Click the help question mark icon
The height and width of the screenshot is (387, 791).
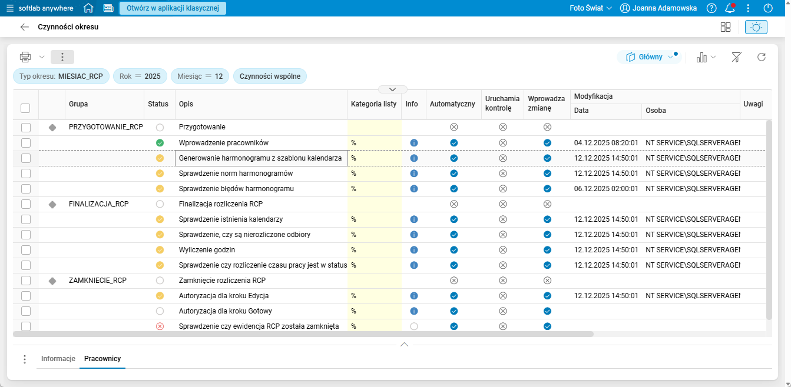click(711, 8)
